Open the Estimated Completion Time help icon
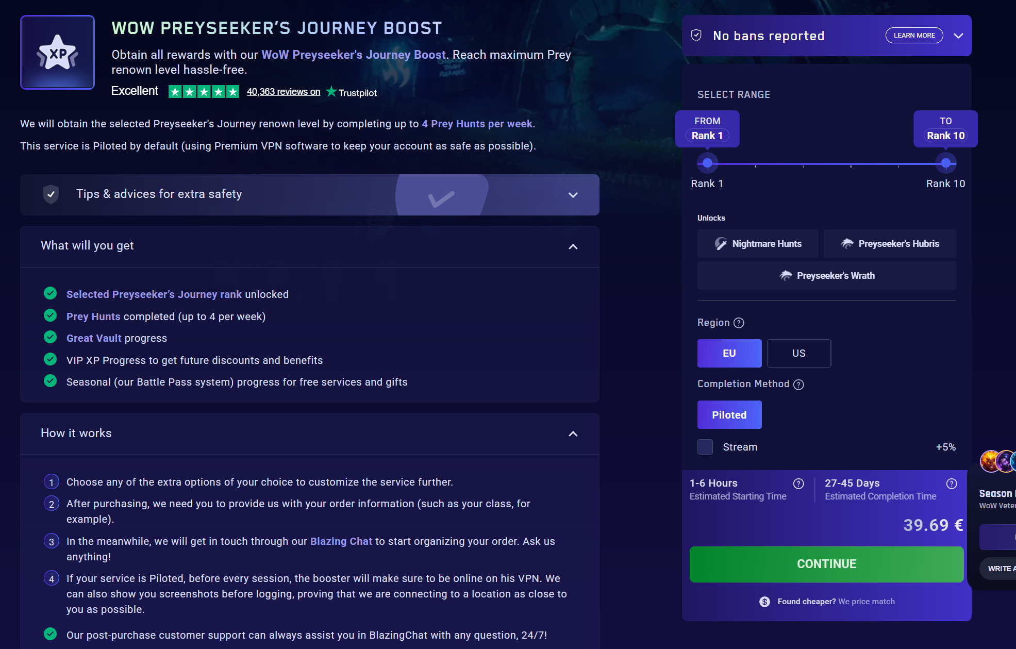The image size is (1016, 649). [x=952, y=484]
